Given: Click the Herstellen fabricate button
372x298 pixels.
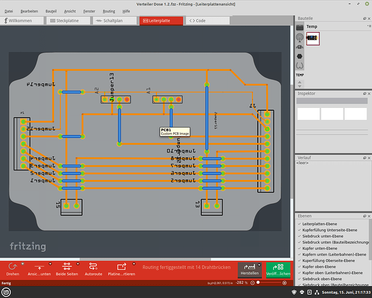Looking at the screenshot, I should pos(249,270).
